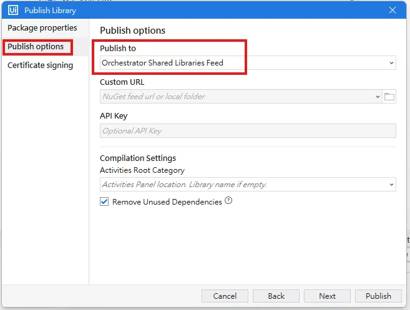The width and height of the screenshot is (410, 310).
Task: Click into the Custom URL text field
Action: pyautogui.click(x=237, y=97)
